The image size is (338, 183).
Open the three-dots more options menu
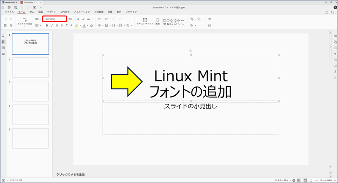point(41,7)
